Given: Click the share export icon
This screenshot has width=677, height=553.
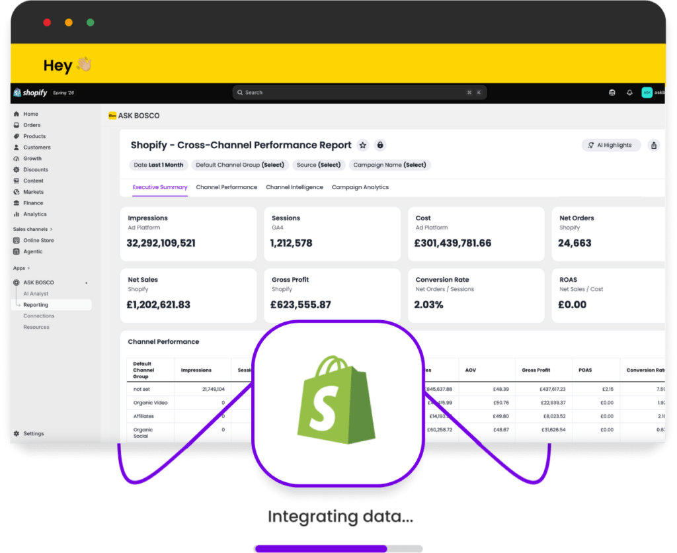Looking at the screenshot, I should click(x=654, y=145).
